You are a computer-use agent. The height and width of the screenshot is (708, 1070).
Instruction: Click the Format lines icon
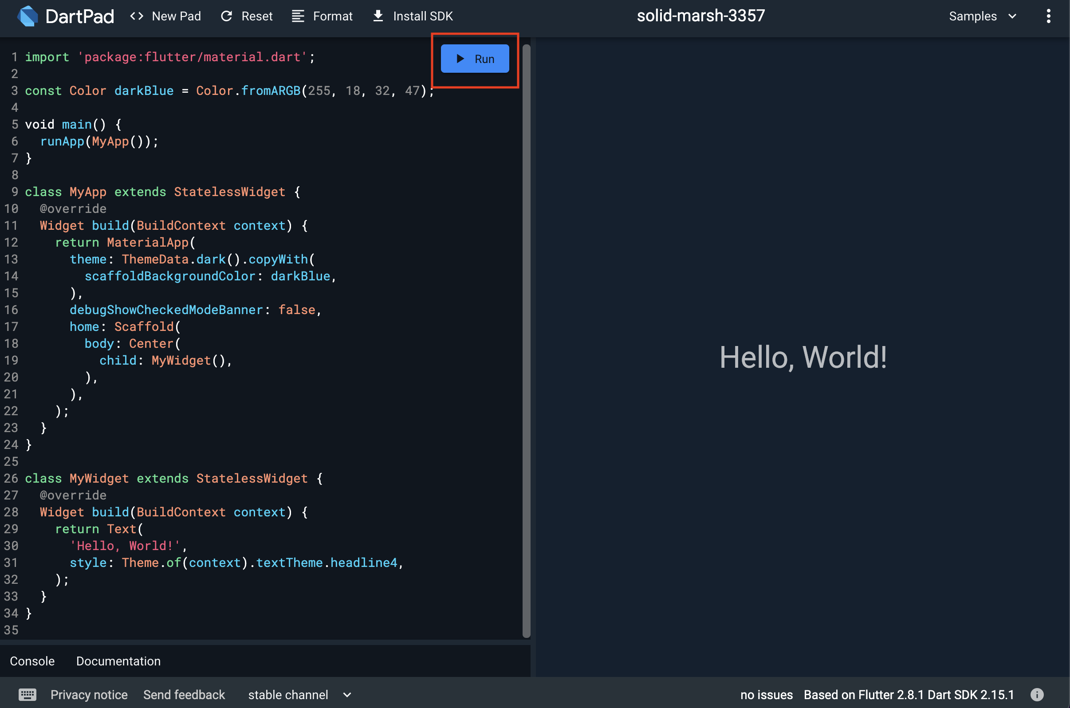298,16
